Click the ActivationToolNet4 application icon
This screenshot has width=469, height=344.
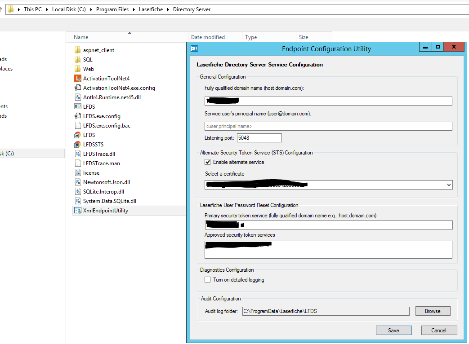point(77,78)
